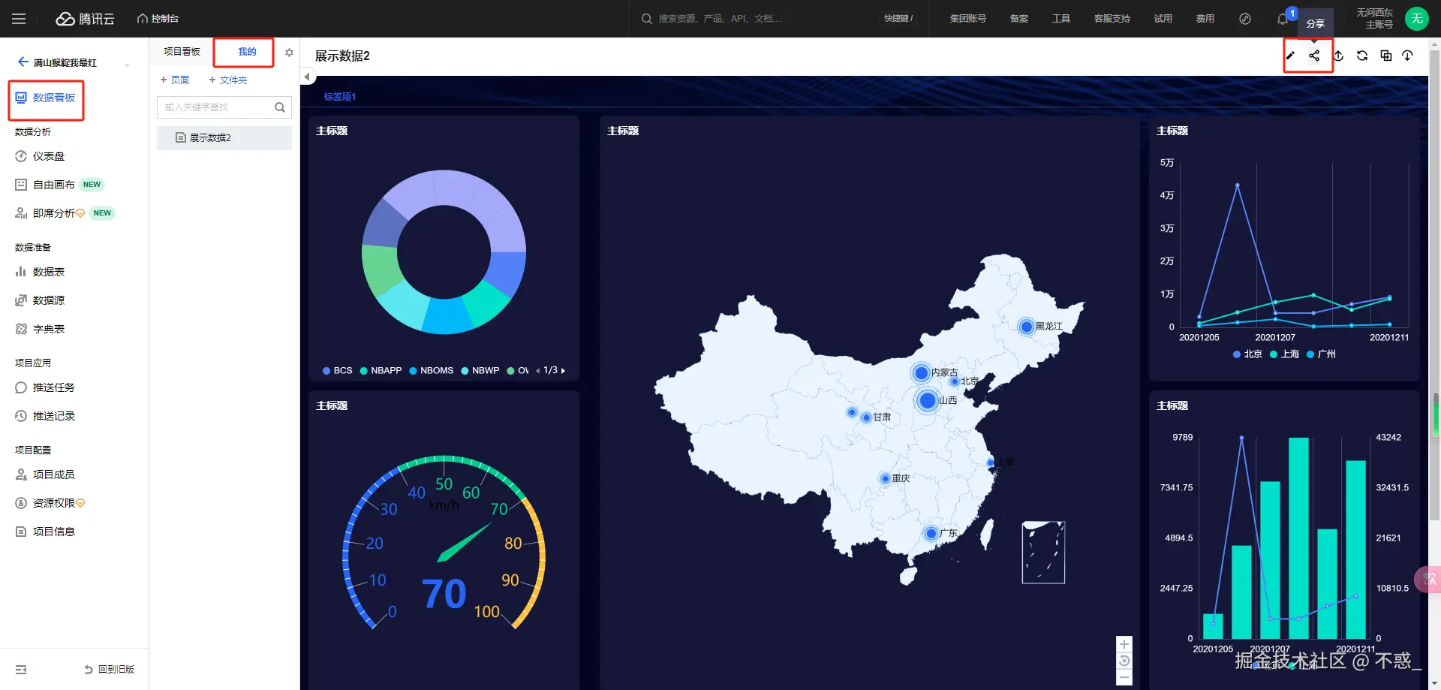Open the 工具 menu
The height and width of the screenshot is (690, 1441).
pos(1061,19)
